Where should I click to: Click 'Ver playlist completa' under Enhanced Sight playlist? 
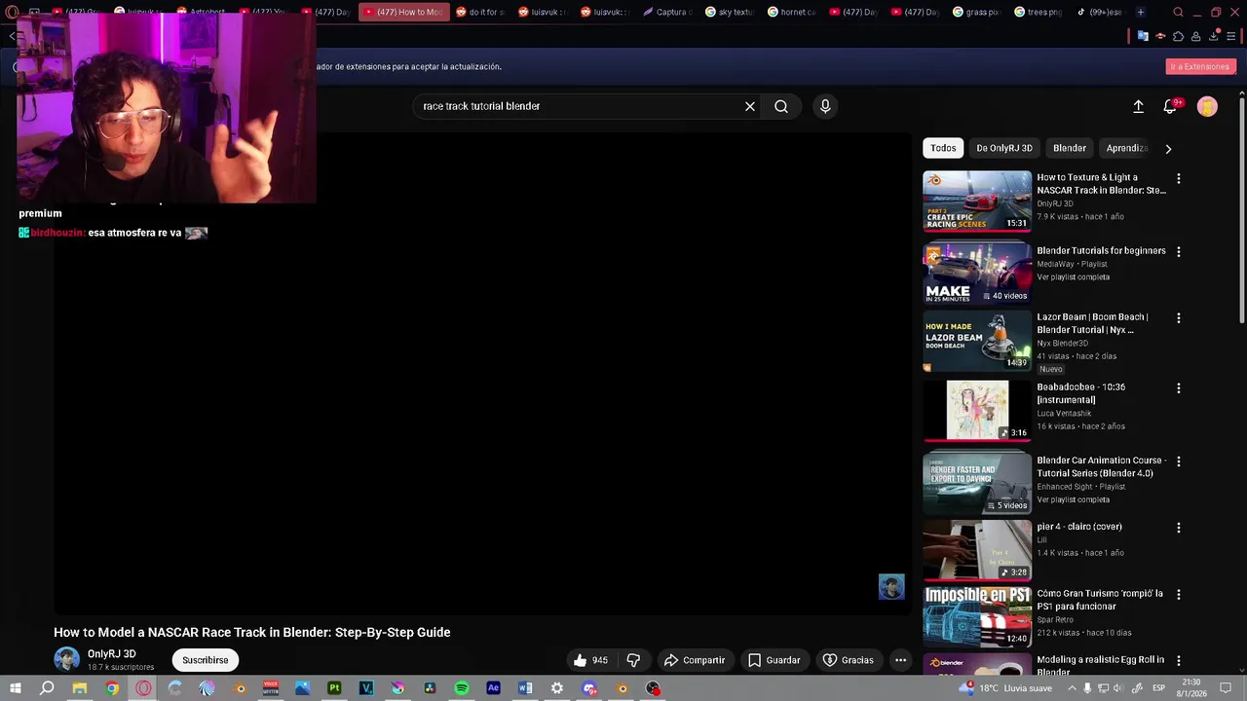click(1073, 499)
